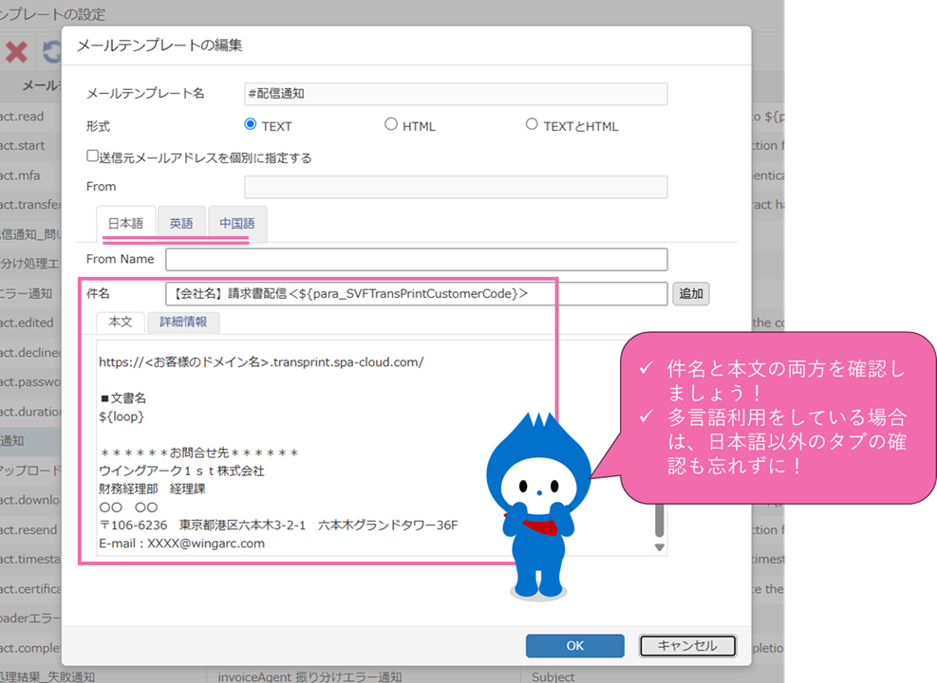Switch to the 中国語 language tab
Screen dimensions: 937x683
(x=237, y=224)
